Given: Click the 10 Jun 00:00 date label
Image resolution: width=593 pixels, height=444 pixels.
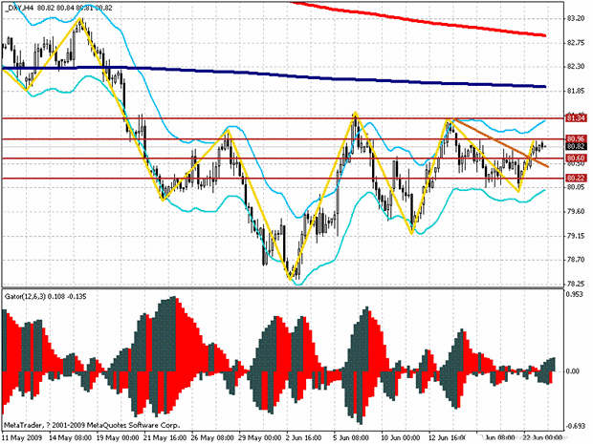Looking at the screenshot, I should tap(401, 438).
